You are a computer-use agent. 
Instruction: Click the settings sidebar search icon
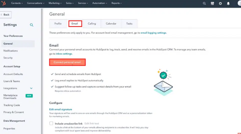(32, 25)
